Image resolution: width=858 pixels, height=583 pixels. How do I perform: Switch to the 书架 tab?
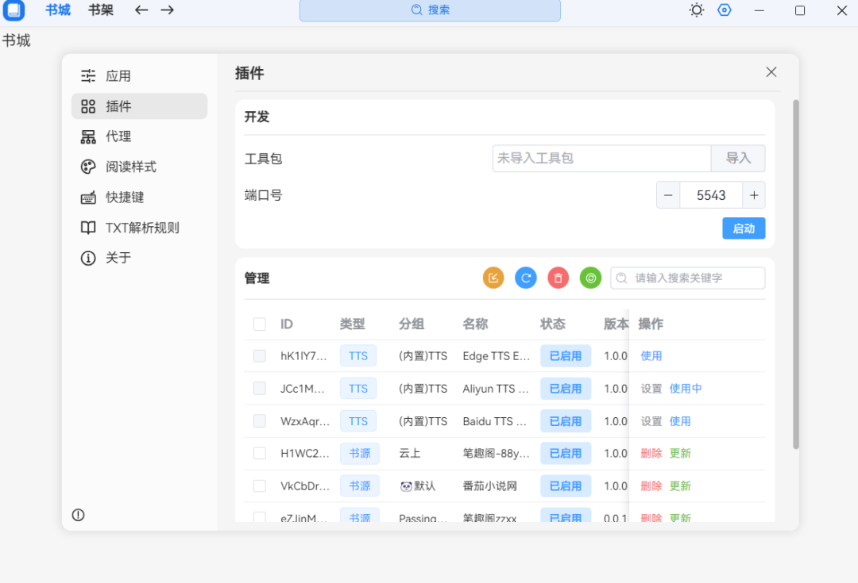100,10
